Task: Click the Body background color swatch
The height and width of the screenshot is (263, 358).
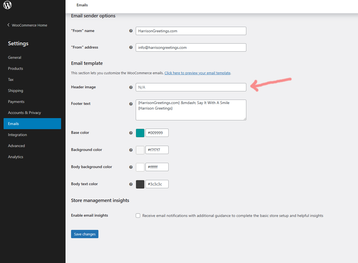Action: (x=140, y=167)
